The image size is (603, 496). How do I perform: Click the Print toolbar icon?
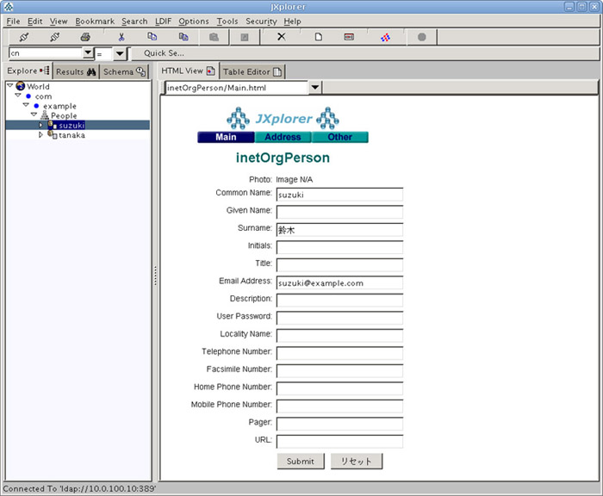tap(85, 37)
